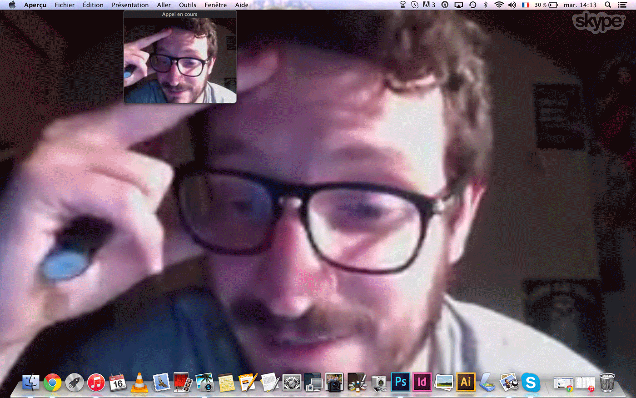Open the scanner app icon in dock

tap(487, 383)
